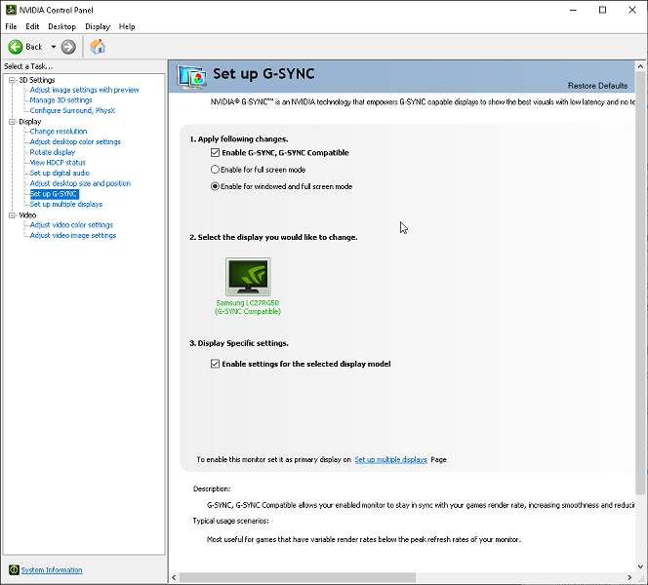Open Set up multiple displays tree item
648x585 pixels.
point(66,205)
